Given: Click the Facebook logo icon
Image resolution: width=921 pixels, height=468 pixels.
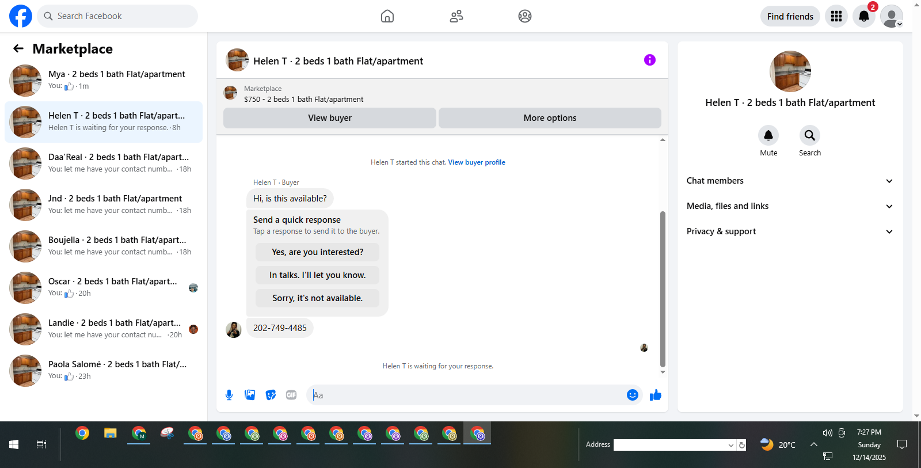Looking at the screenshot, I should coord(21,16).
